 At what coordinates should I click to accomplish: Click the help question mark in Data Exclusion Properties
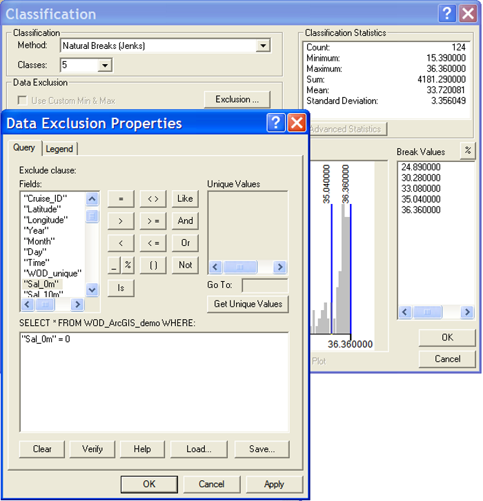(275, 123)
